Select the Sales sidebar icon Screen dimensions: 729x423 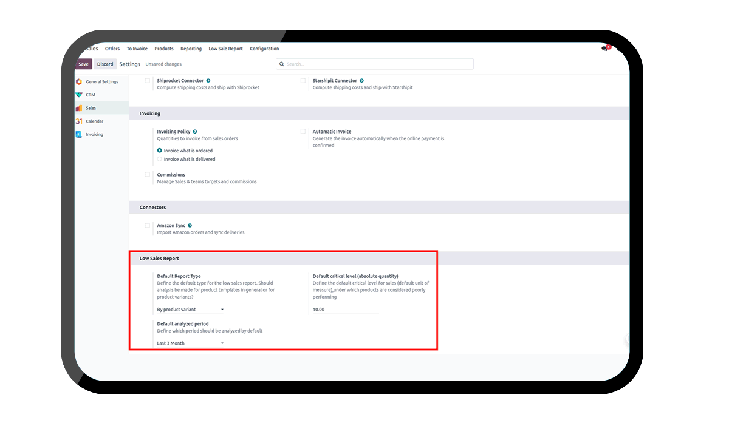coord(79,108)
